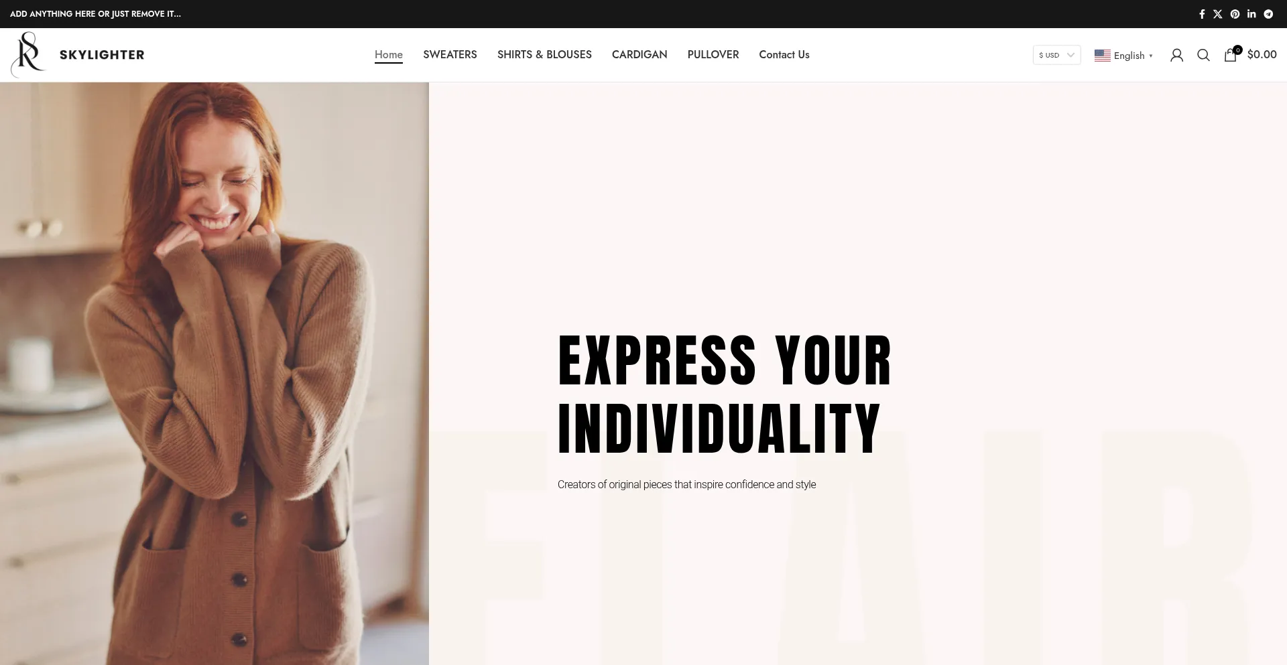
Task: Open the English language selector
Action: pyautogui.click(x=1123, y=56)
